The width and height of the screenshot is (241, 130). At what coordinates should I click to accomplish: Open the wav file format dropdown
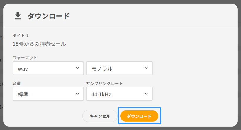(x=48, y=68)
